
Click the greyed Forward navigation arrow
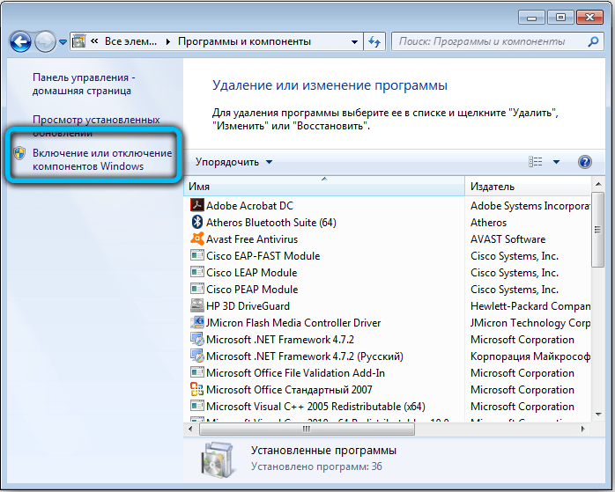click(x=45, y=41)
